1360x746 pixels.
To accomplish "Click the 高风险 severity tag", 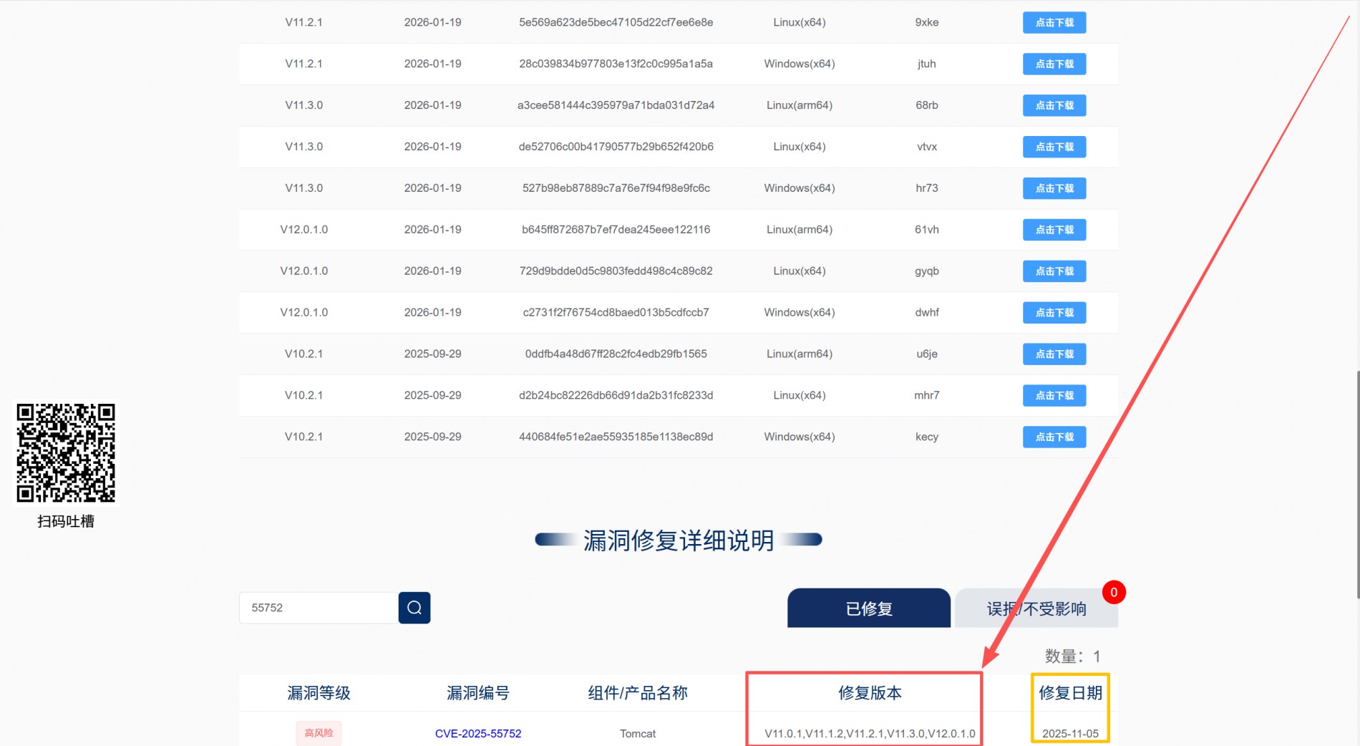I will [319, 733].
